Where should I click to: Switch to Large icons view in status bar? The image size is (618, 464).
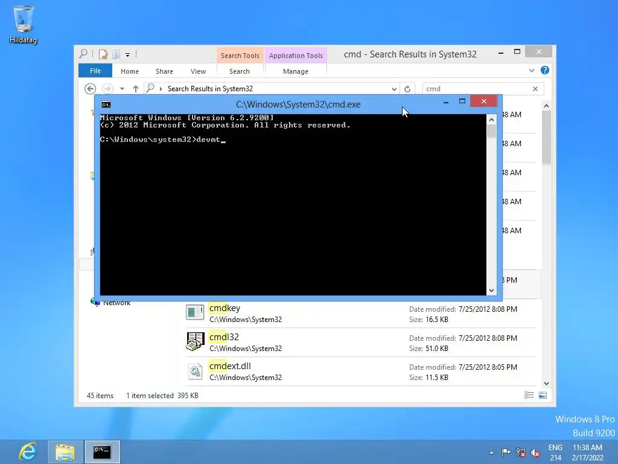[x=543, y=395]
